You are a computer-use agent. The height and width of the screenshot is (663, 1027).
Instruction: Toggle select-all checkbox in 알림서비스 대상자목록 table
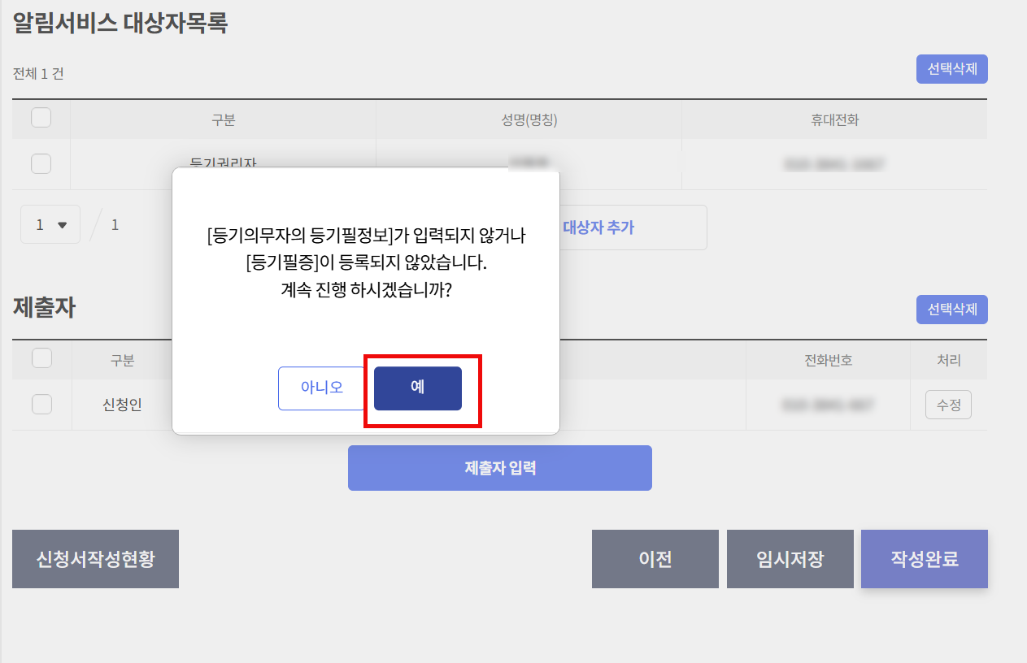tap(41, 119)
